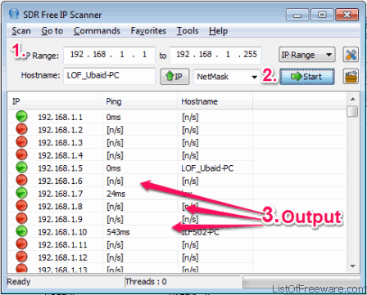
Task: Click the SDR Free IP Scanner title icon
Action: 14,14
